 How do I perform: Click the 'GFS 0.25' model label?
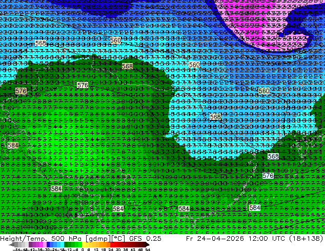point(145,238)
